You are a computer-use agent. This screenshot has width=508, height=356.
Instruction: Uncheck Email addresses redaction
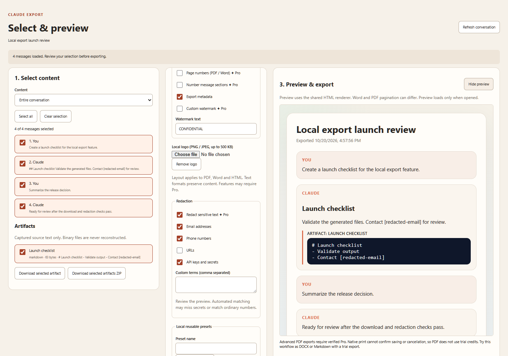coord(180,226)
